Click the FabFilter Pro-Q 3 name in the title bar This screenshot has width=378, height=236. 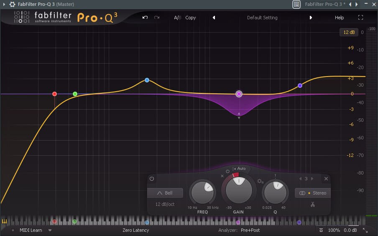(x=46, y=4)
